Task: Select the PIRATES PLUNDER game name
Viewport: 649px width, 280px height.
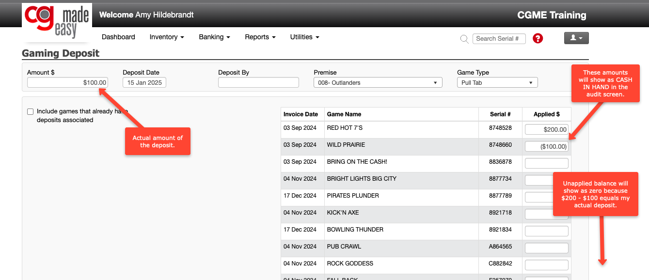Action: (353, 196)
